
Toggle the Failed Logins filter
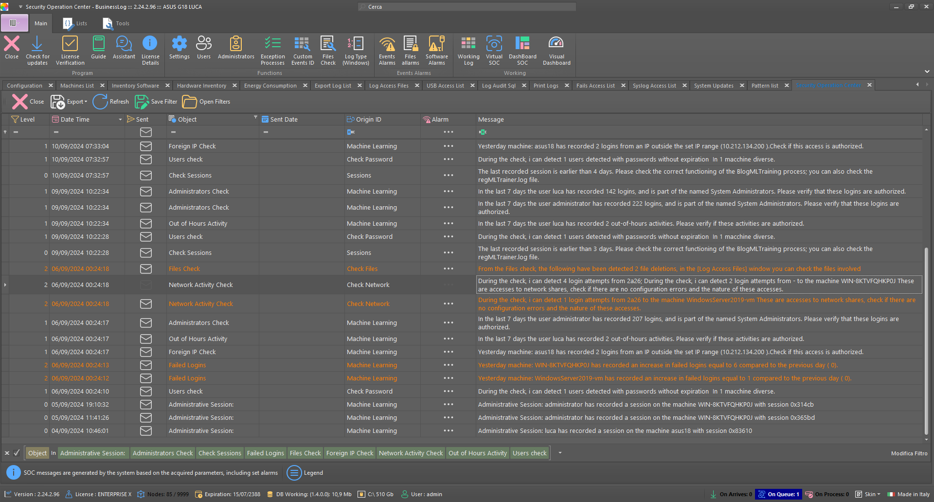pos(265,453)
